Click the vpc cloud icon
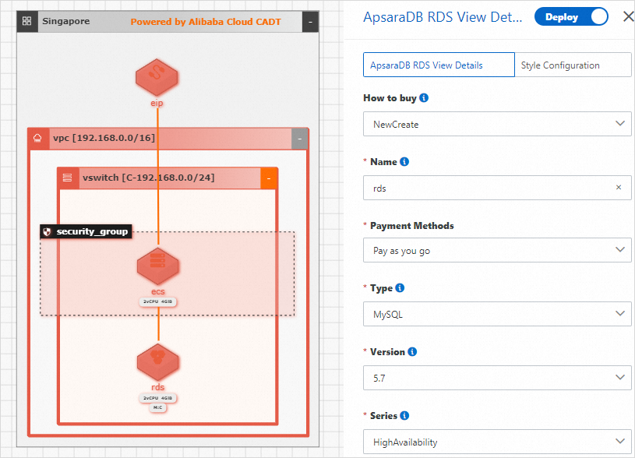Image resolution: width=635 pixels, height=458 pixels. (37, 139)
